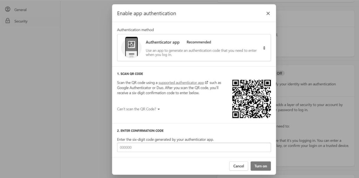Screen dimensions: 359x178
Task: Click the authenticator app phone illustration
Action: [x=131, y=48]
